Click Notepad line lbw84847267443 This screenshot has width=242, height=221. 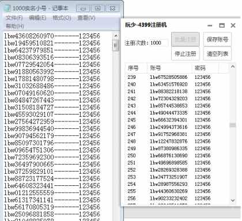pyautogui.click(x=52, y=100)
